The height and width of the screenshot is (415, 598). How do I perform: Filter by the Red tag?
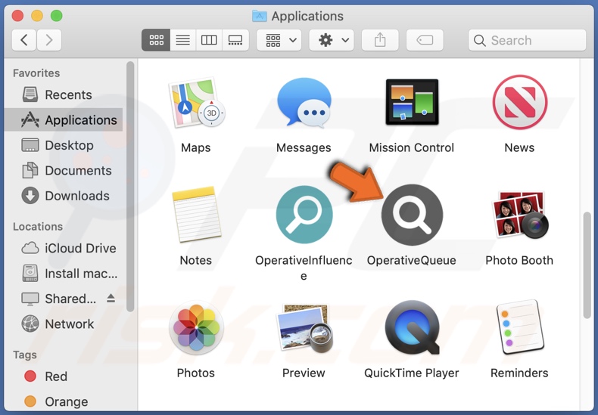[x=64, y=376]
